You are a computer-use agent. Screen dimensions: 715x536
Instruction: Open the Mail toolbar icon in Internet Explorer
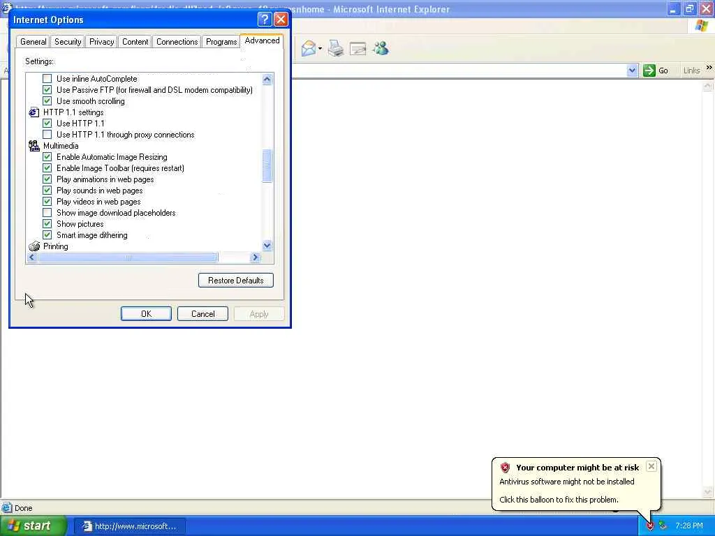309,48
